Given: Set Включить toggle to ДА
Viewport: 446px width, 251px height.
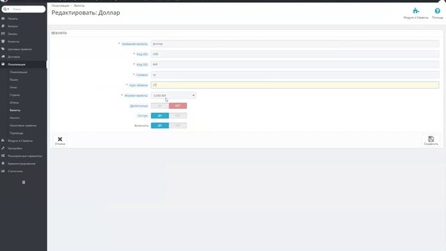Looking at the screenshot, I should pyautogui.click(x=160, y=125).
